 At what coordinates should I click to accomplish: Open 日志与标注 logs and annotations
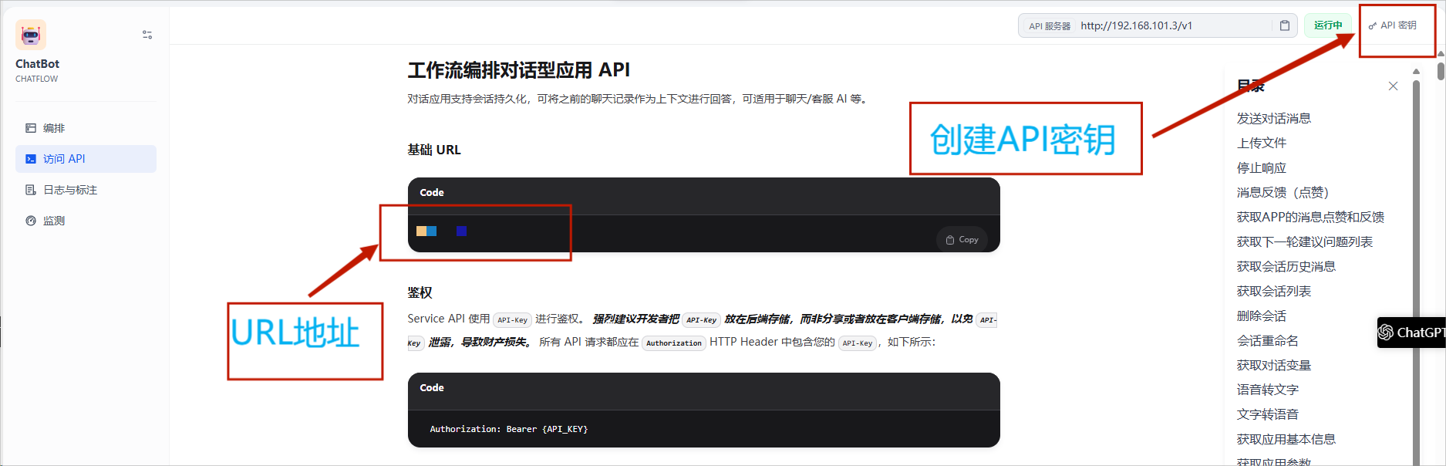click(69, 190)
